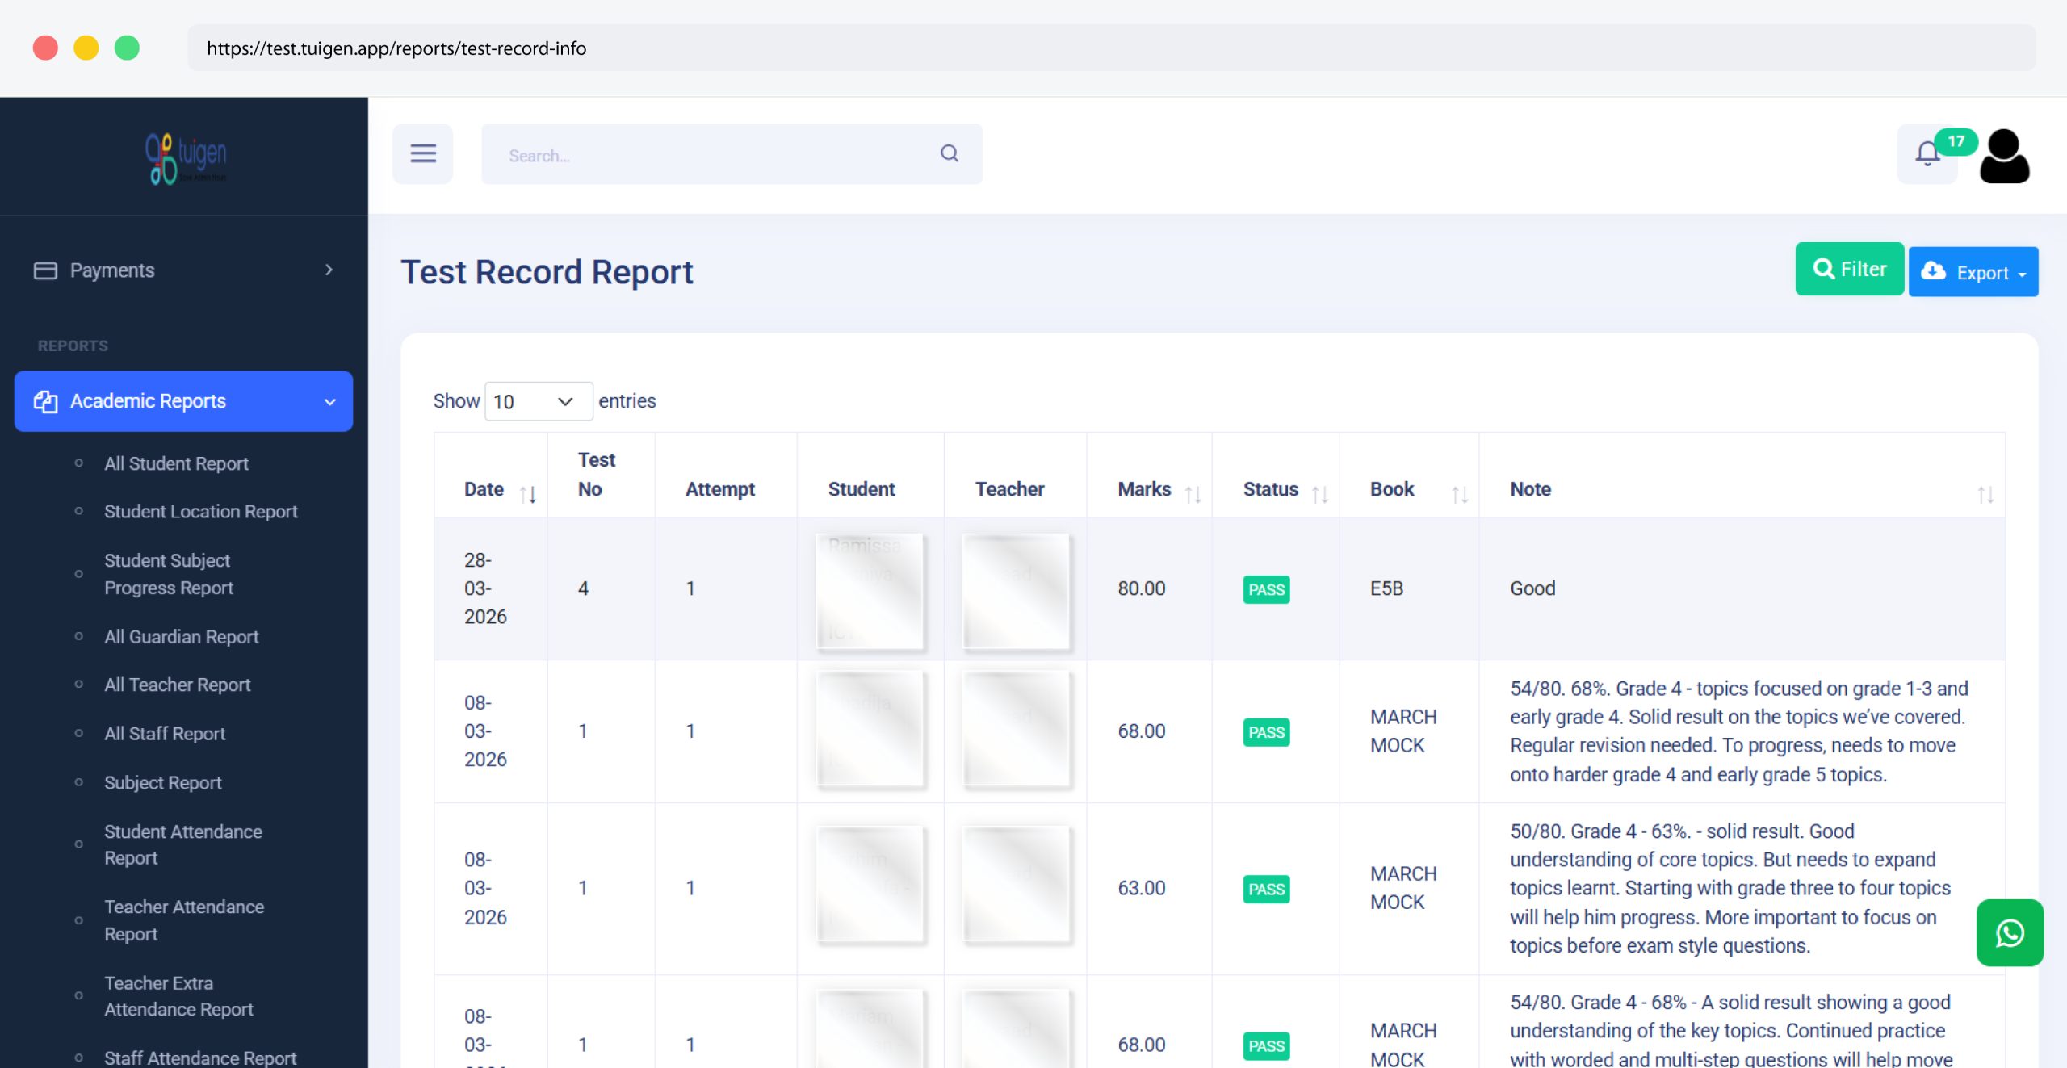Image resolution: width=2067 pixels, height=1068 pixels.
Task: Open the Show entries count dropdown
Action: click(538, 401)
